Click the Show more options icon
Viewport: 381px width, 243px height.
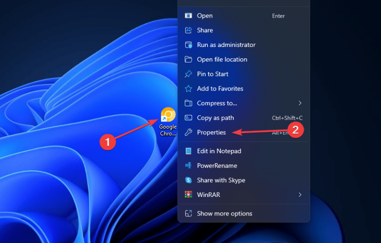point(188,214)
